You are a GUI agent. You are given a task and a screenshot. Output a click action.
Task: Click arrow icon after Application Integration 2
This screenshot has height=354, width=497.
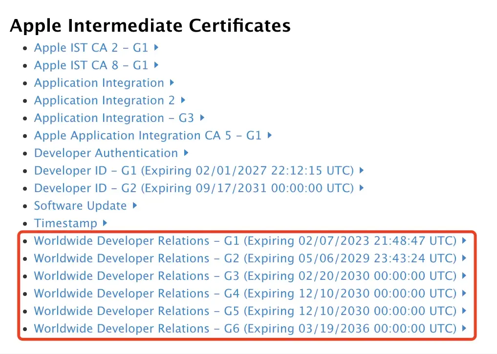[x=183, y=100]
